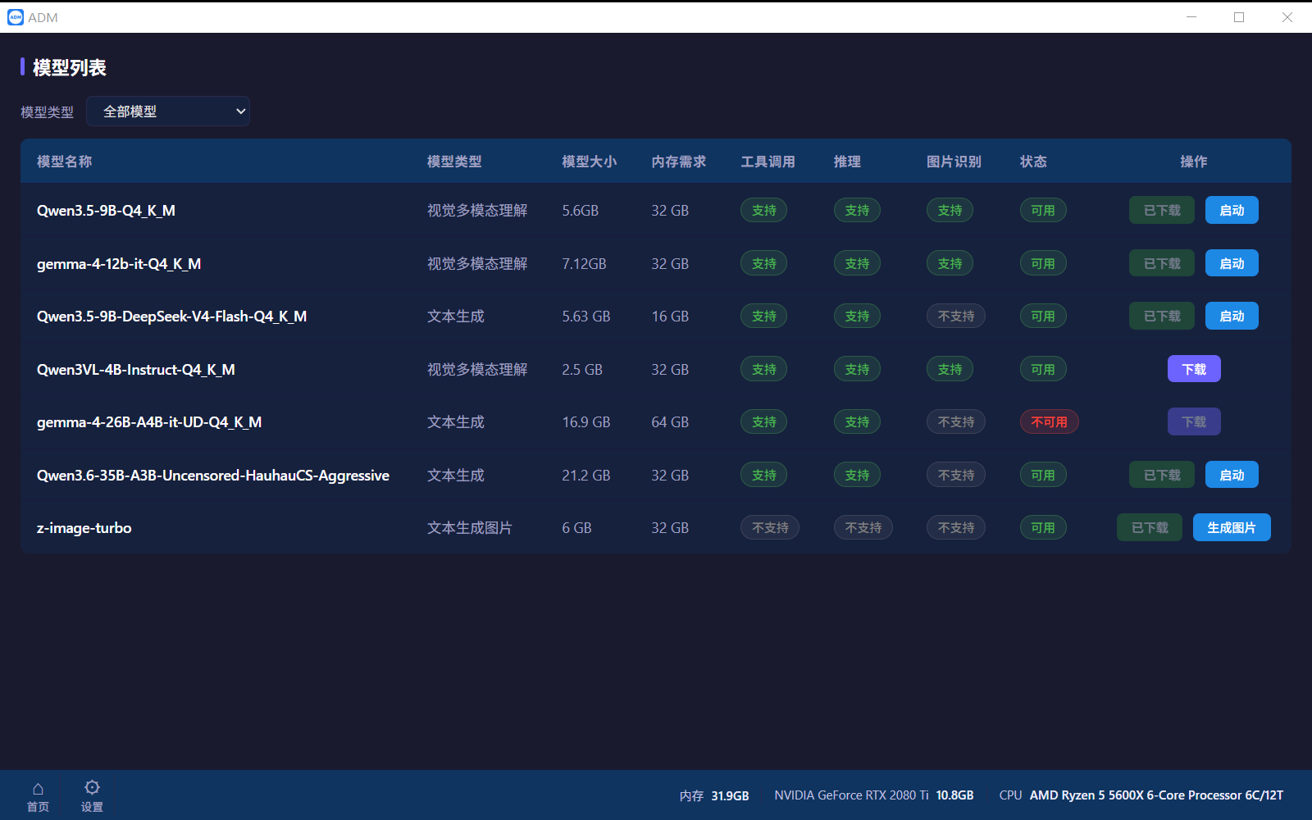This screenshot has width=1312, height=820.
Task: Click the 模型大小 column header
Action: pos(589,162)
